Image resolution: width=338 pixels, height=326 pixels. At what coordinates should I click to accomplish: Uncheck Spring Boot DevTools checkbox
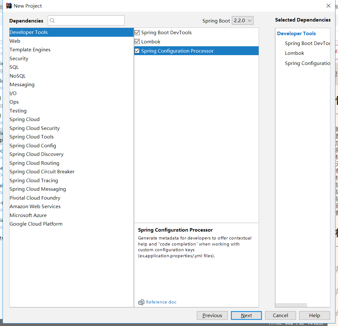click(x=137, y=33)
